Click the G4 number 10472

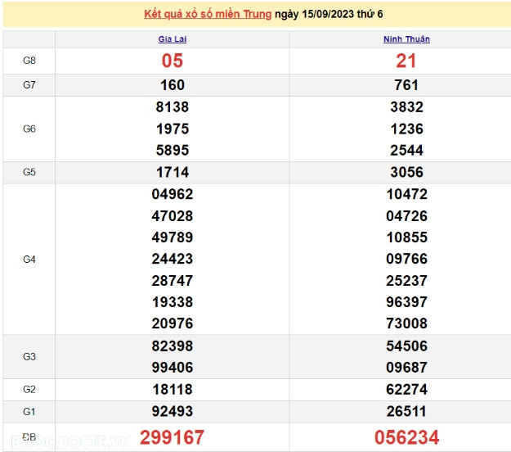coord(406,194)
